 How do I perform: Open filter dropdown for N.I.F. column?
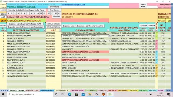click(x=60, y=30)
